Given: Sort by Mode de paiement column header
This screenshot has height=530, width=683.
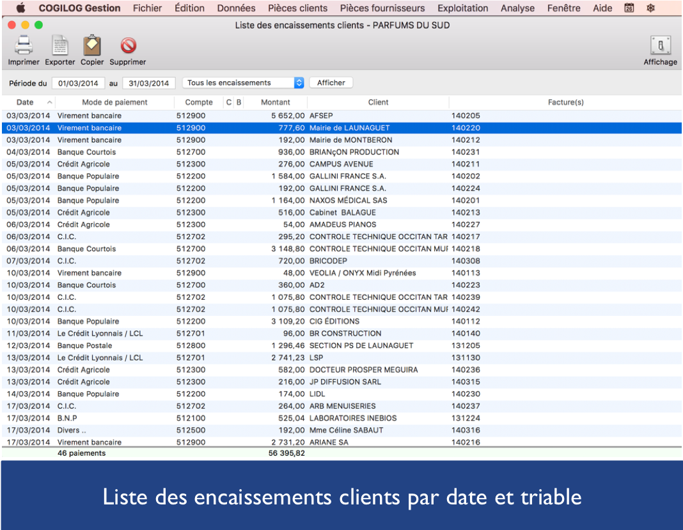Looking at the screenshot, I should tap(114, 102).
